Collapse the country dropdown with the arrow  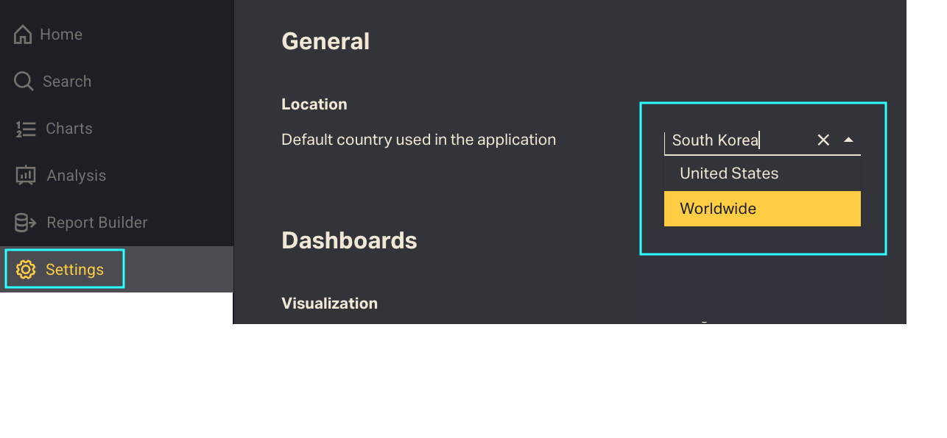click(x=848, y=140)
